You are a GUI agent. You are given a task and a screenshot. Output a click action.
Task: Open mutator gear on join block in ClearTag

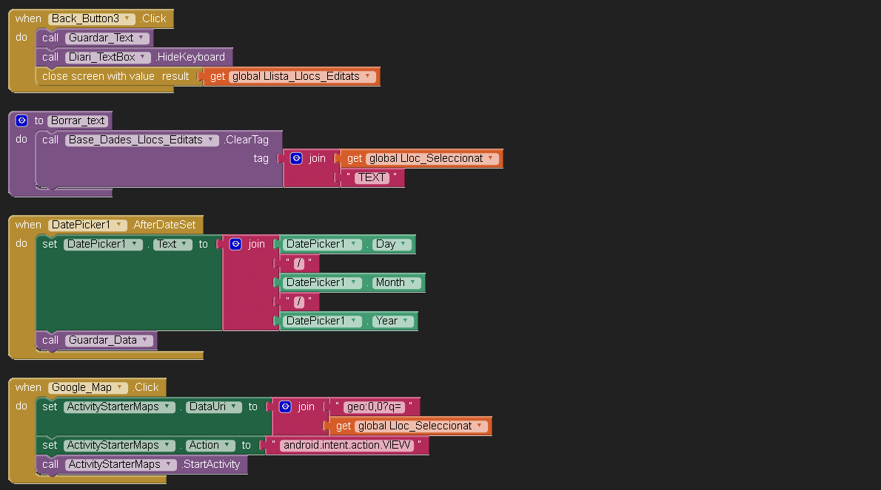[x=296, y=158]
